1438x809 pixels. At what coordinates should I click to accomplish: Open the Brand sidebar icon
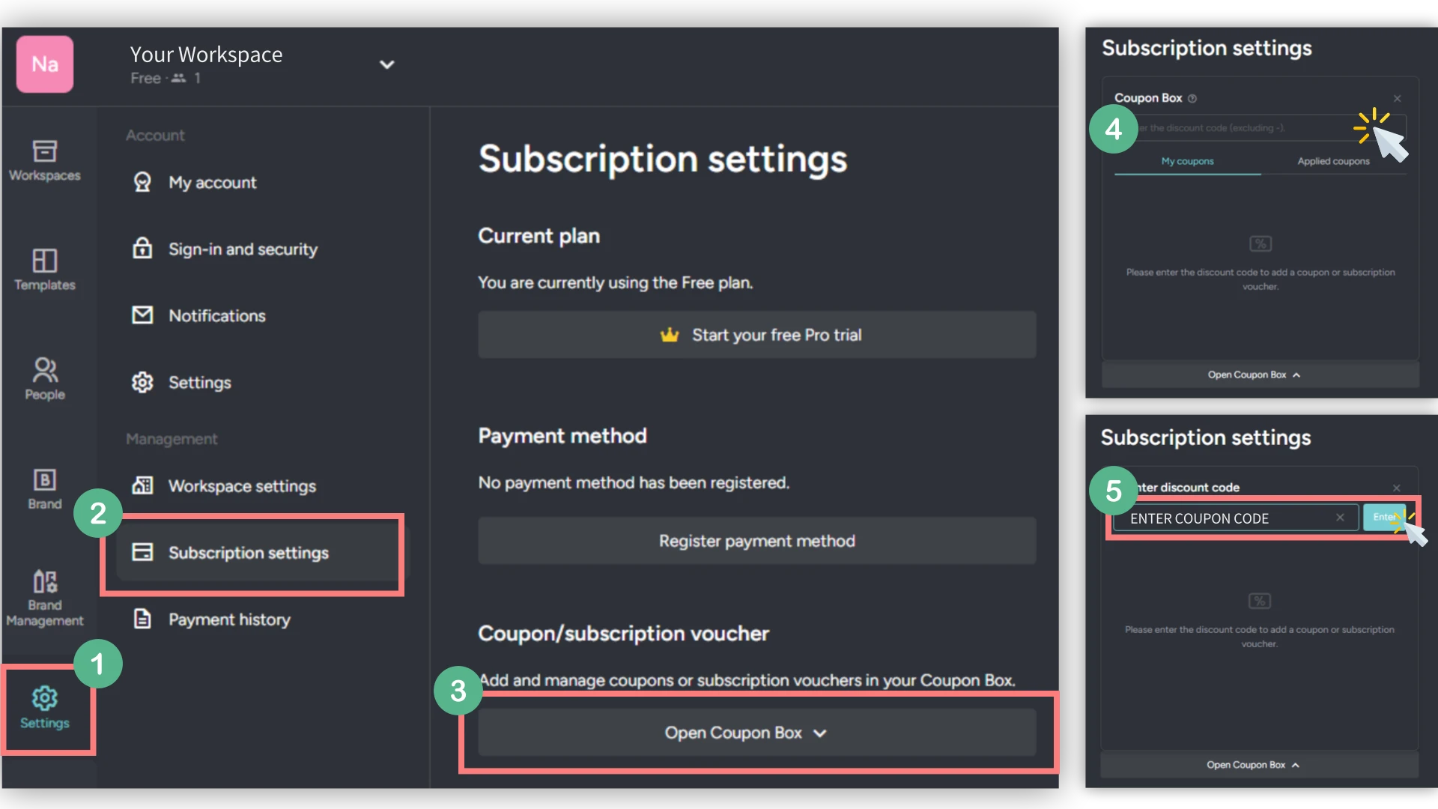(x=45, y=488)
